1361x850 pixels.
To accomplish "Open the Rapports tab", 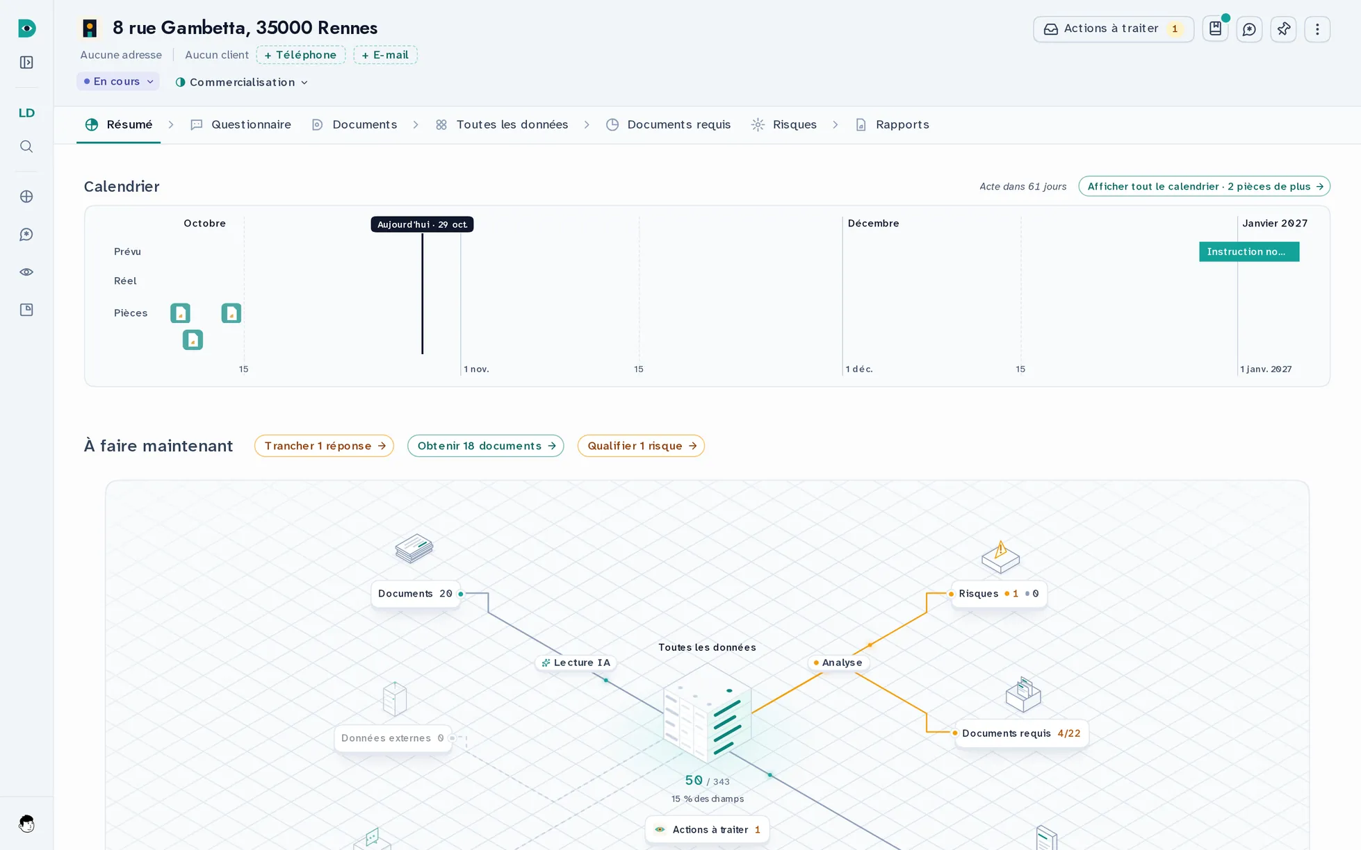I will (892, 124).
